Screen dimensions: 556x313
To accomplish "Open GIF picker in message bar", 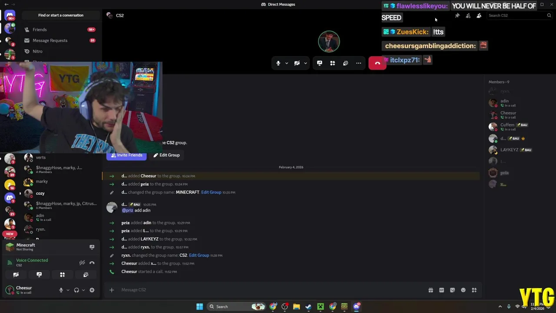I will point(442,290).
